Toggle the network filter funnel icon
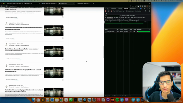 [112, 11]
